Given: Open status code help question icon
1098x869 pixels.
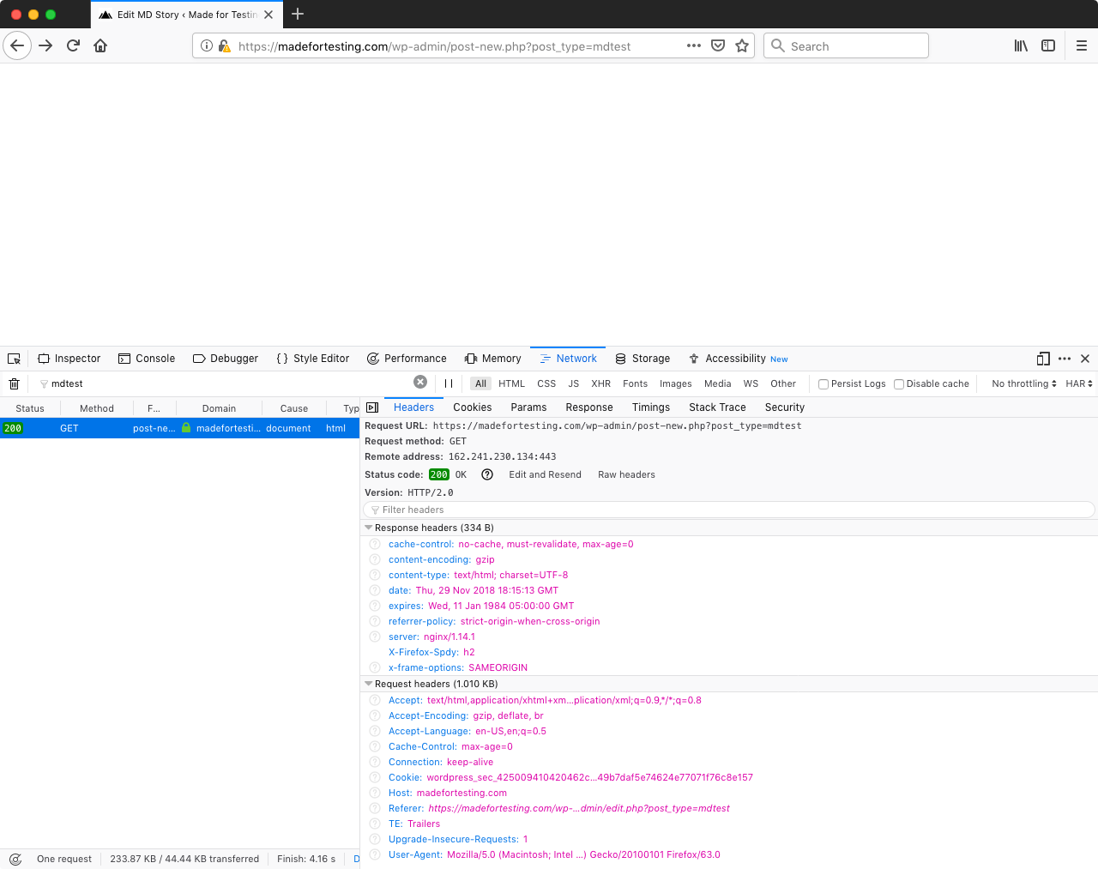Looking at the screenshot, I should pyautogui.click(x=487, y=474).
